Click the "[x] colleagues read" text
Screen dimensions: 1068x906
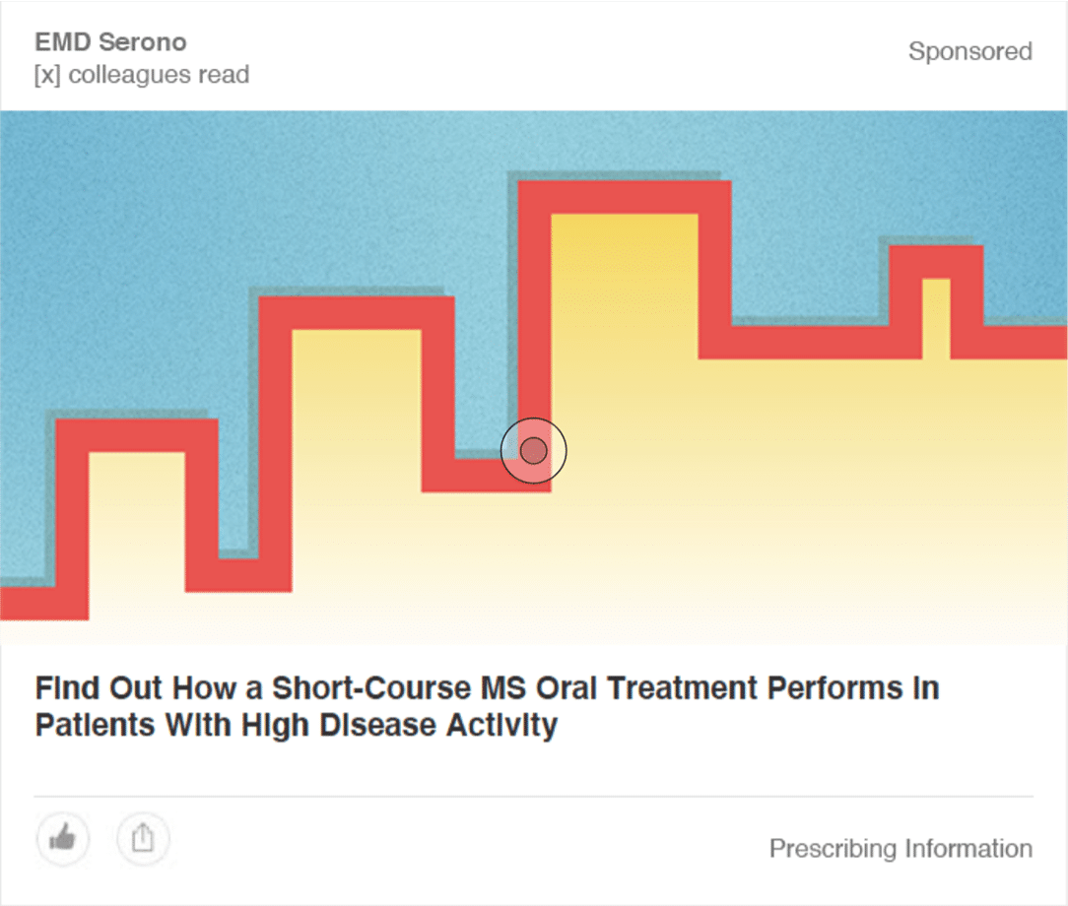click(x=142, y=75)
